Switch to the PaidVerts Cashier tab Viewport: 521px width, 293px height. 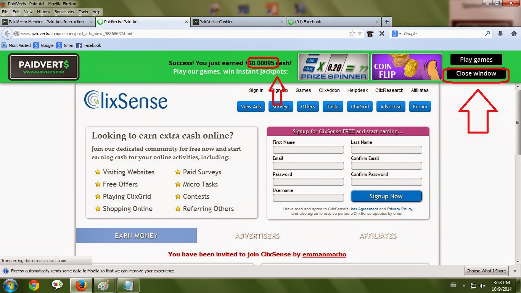[x=238, y=22]
